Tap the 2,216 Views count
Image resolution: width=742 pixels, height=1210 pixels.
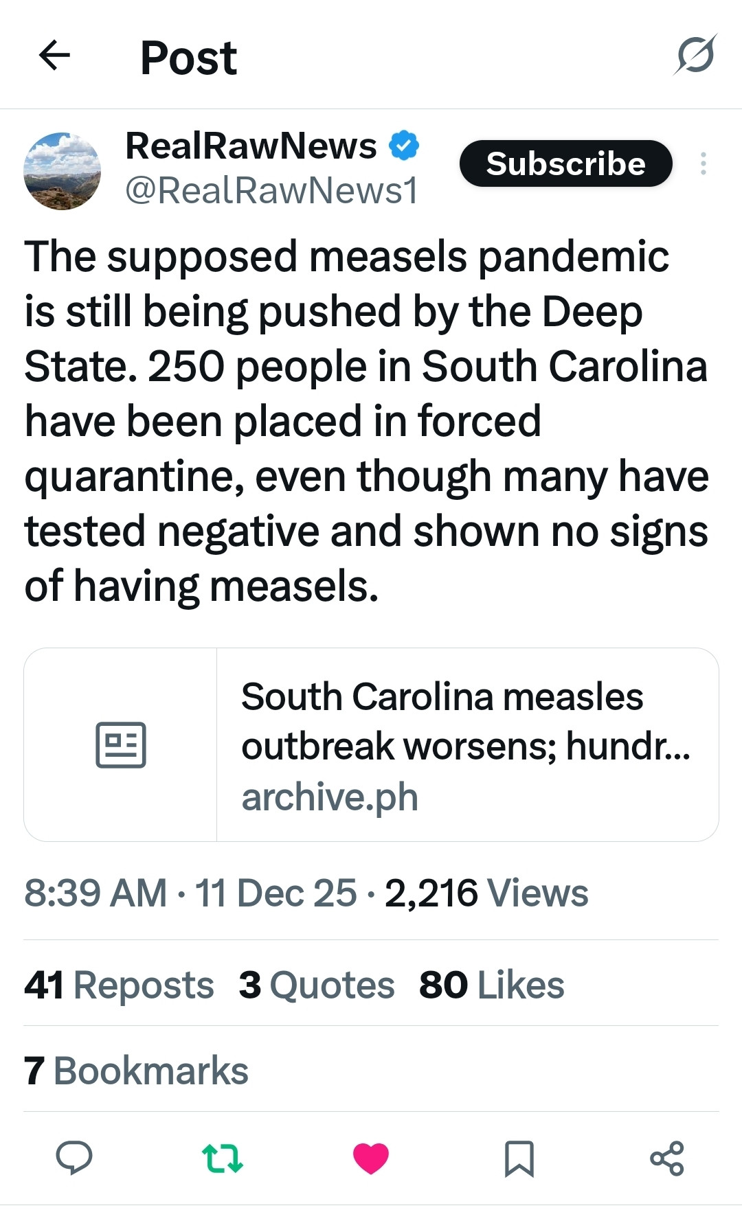click(x=486, y=893)
